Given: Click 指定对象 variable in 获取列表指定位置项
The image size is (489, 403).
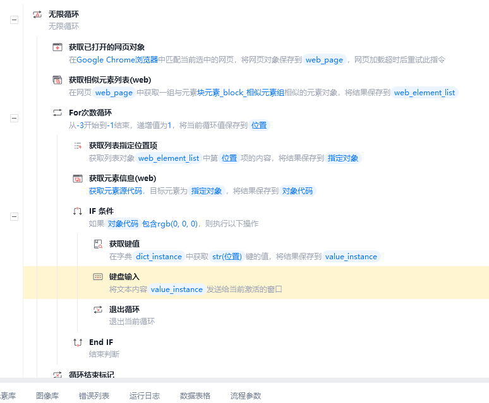Looking at the screenshot, I should [x=342, y=158].
